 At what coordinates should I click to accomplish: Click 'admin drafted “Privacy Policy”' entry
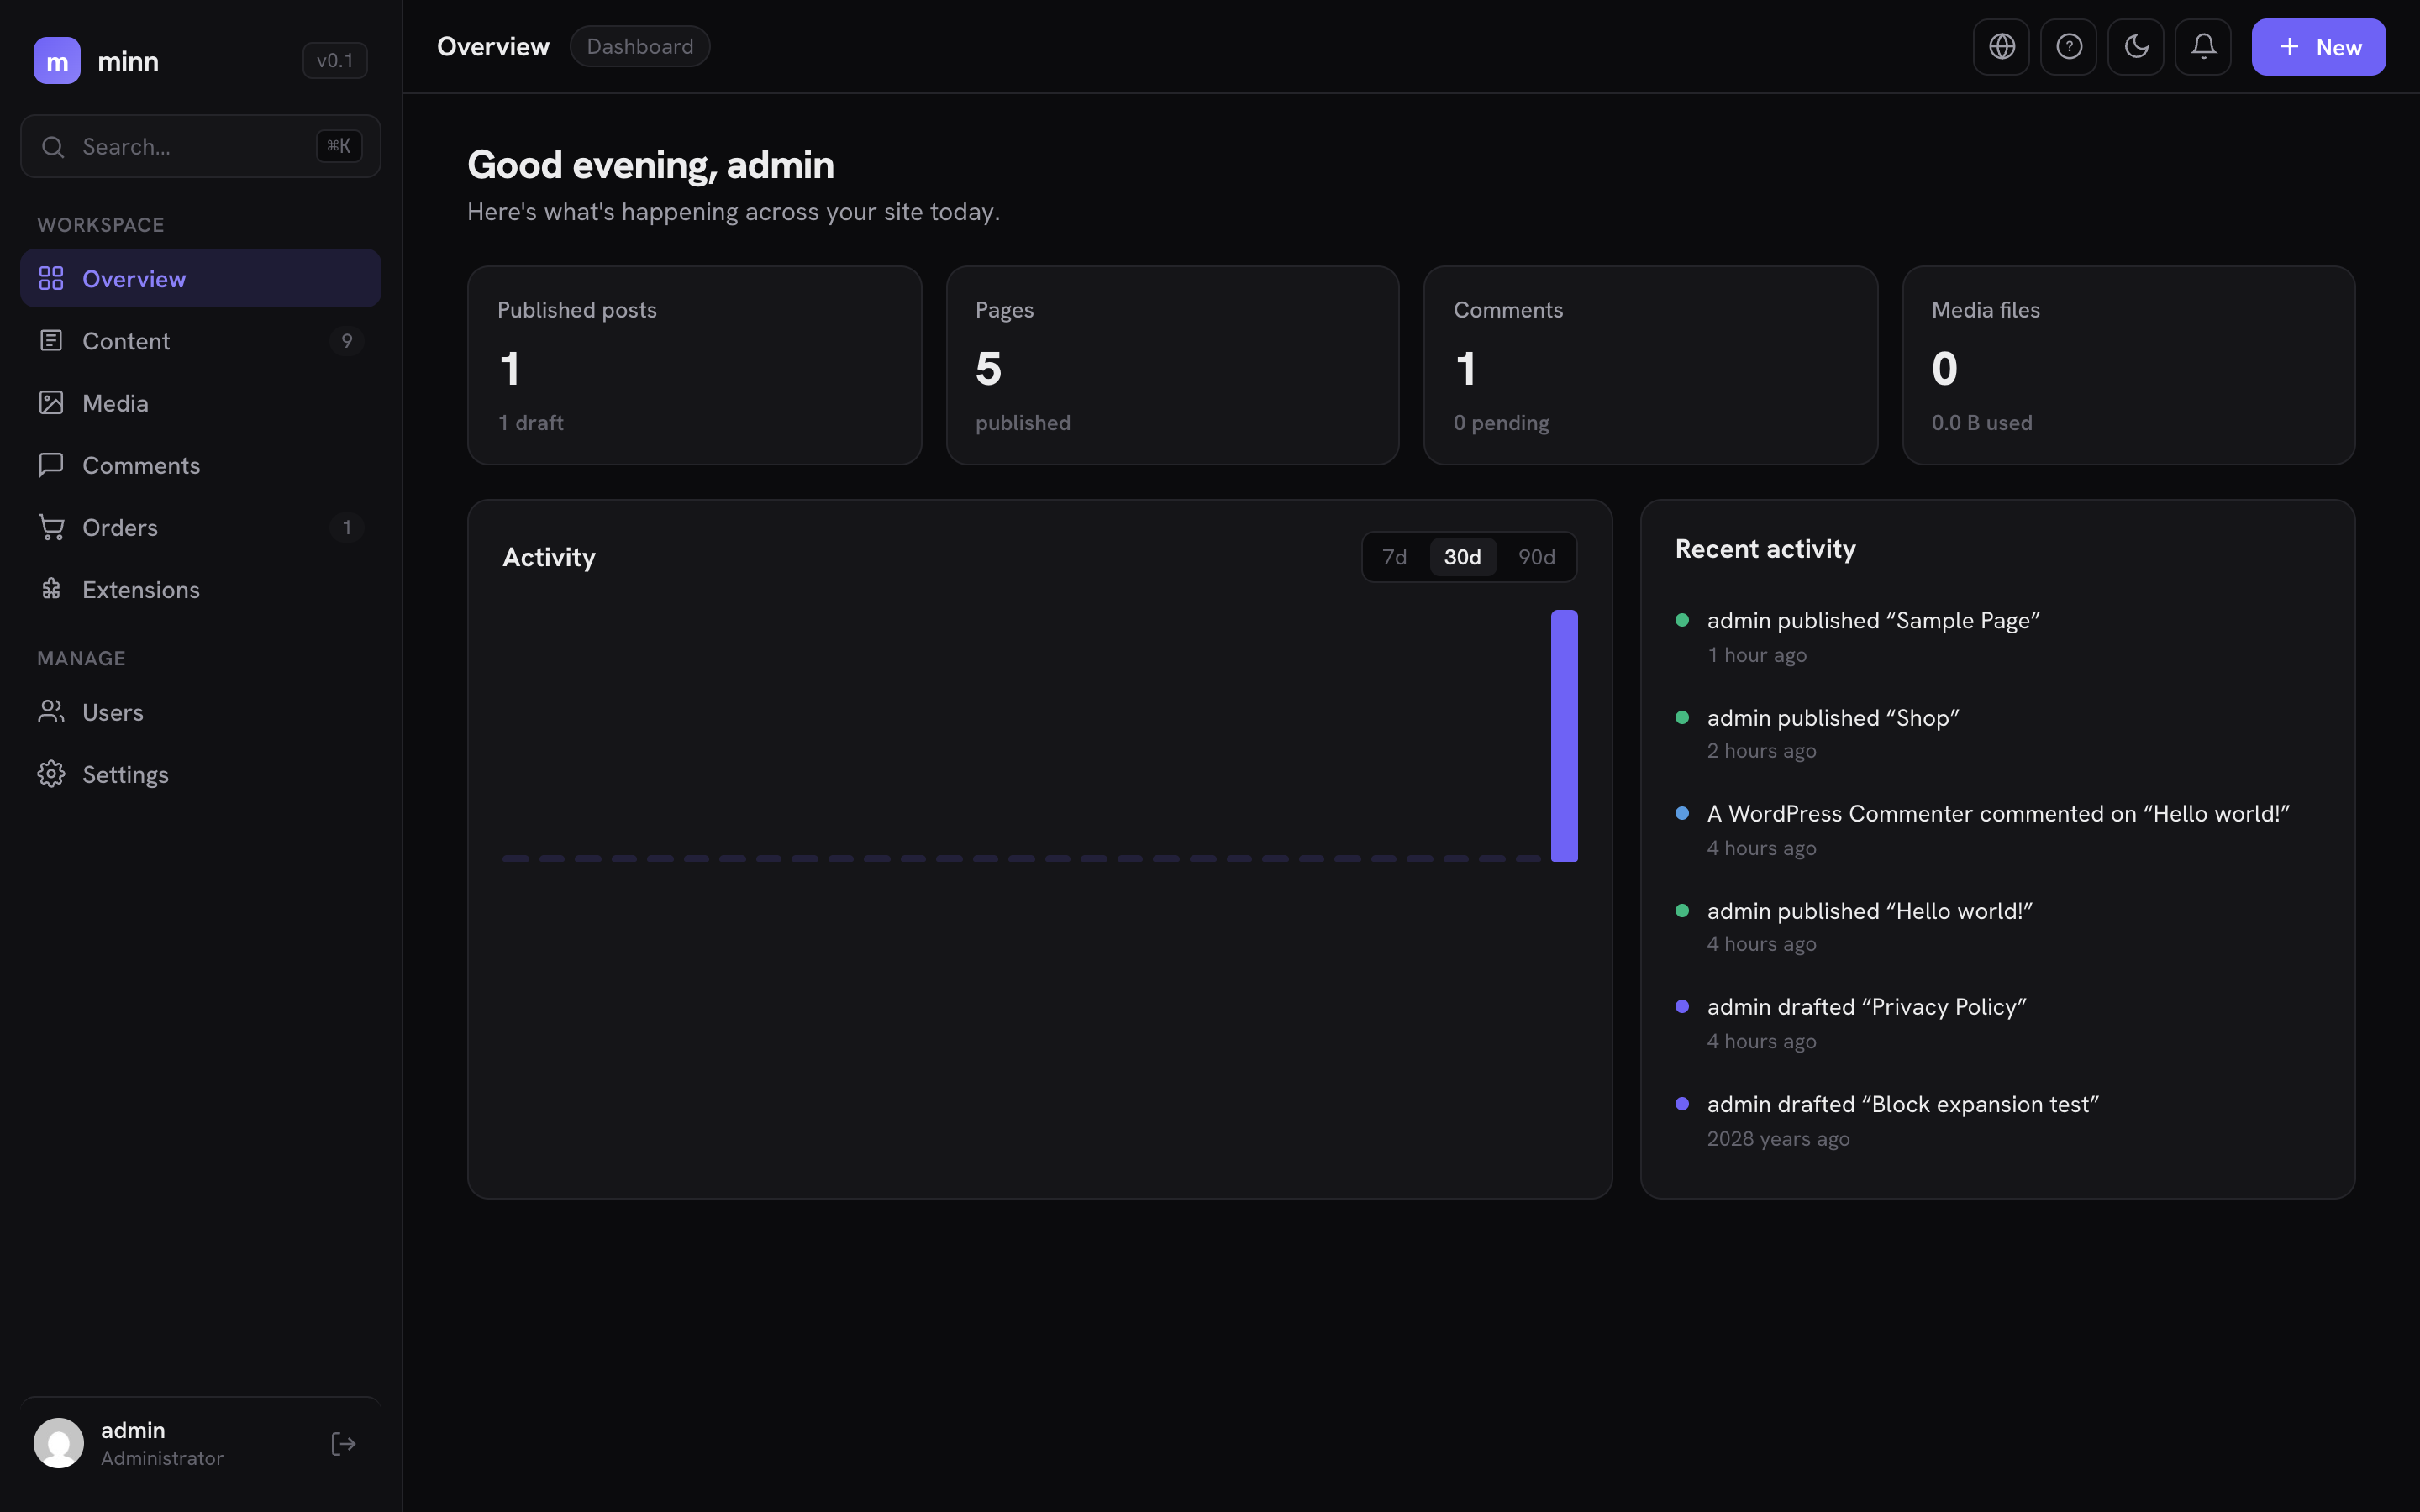click(x=1866, y=1006)
